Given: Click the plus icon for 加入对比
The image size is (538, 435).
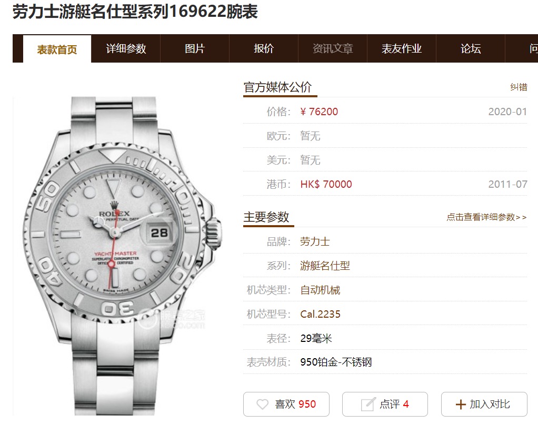Looking at the screenshot, I should point(461,404).
